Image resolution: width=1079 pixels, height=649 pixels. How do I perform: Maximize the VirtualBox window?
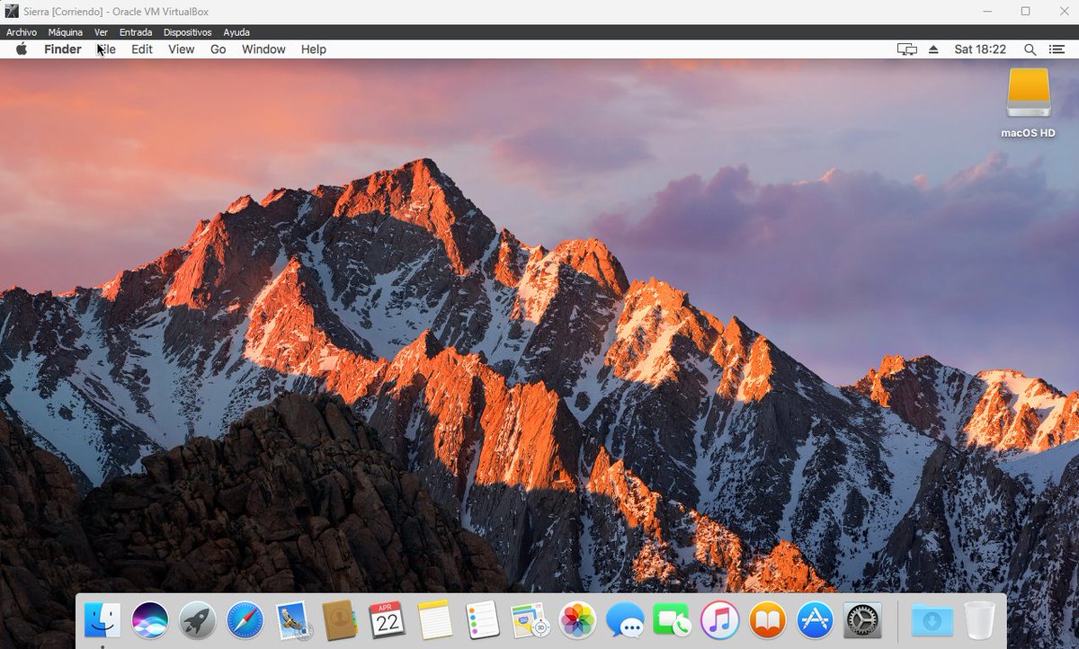click(x=1026, y=12)
